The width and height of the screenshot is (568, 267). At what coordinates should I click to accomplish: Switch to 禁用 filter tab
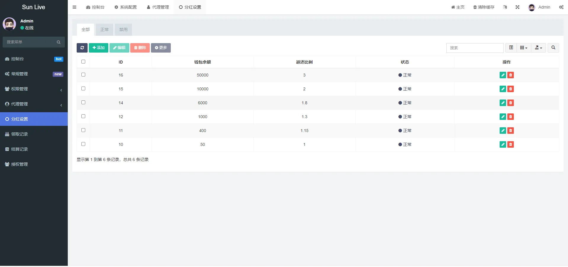(123, 30)
